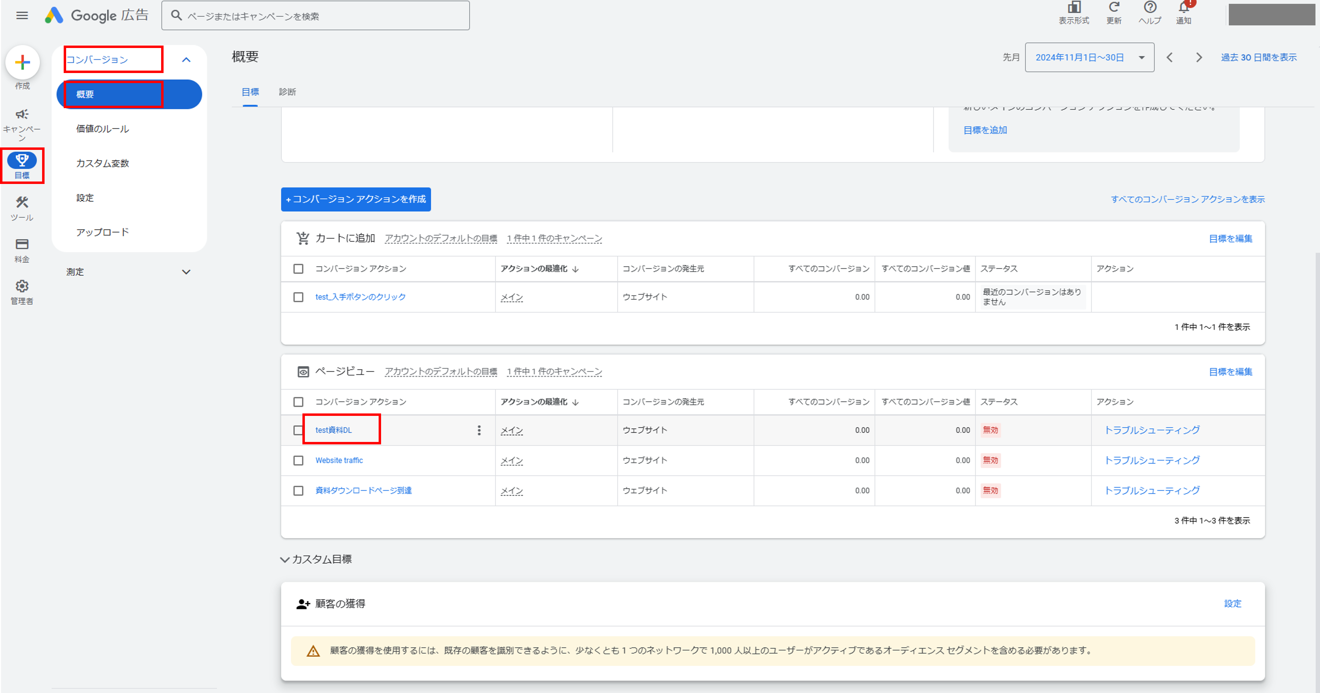Click すべてのコンバージョン アクションを表示 link
This screenshot has width=1320, height=693.
click(x=1187, y=200)
